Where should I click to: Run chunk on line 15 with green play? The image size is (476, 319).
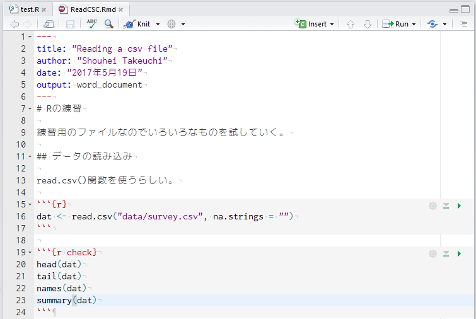[459, 206]
